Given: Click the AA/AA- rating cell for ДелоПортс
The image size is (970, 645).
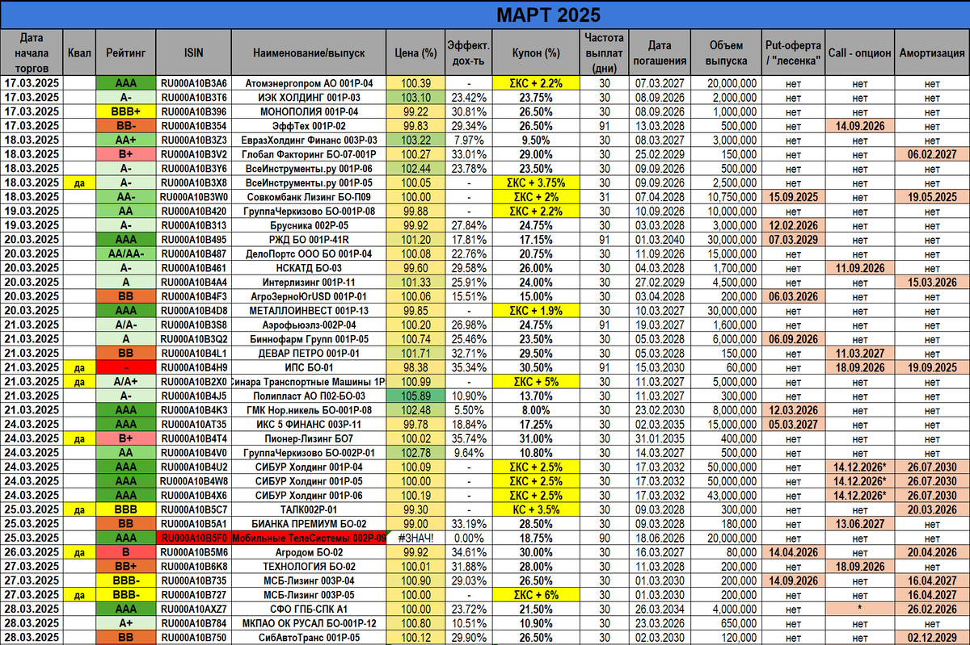Looking at the screenshot, I should [125, 253].
